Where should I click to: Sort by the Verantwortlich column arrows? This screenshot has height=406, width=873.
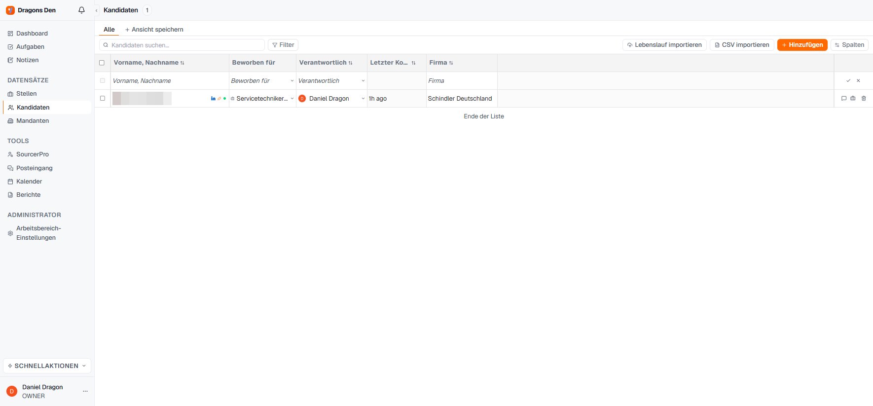tap(350, 63)
